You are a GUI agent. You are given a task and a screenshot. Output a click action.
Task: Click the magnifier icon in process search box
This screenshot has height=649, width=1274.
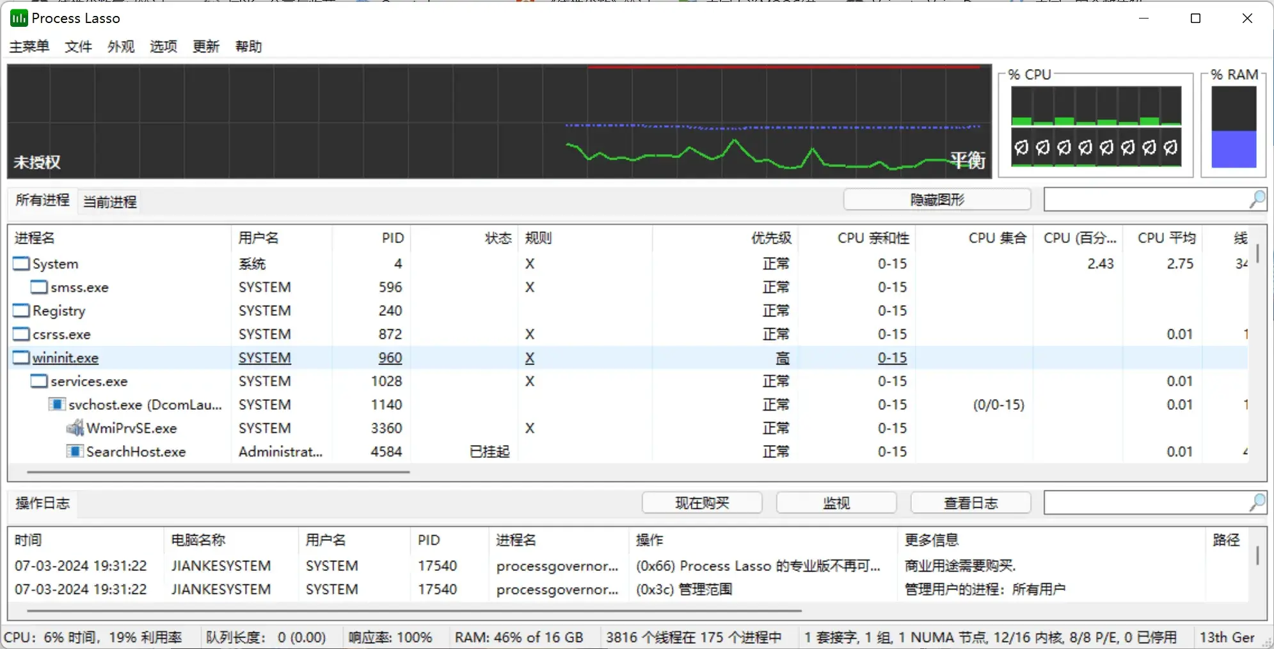tap(1257, 199)
